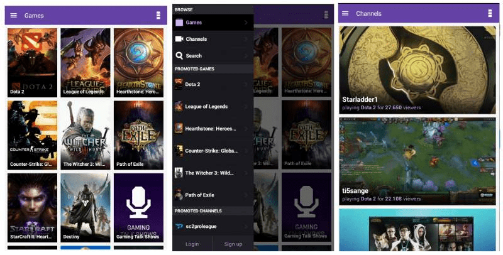Open Counter-Strike: Globa... entry in drawer
503x255 pixels.
pos(213,151)
